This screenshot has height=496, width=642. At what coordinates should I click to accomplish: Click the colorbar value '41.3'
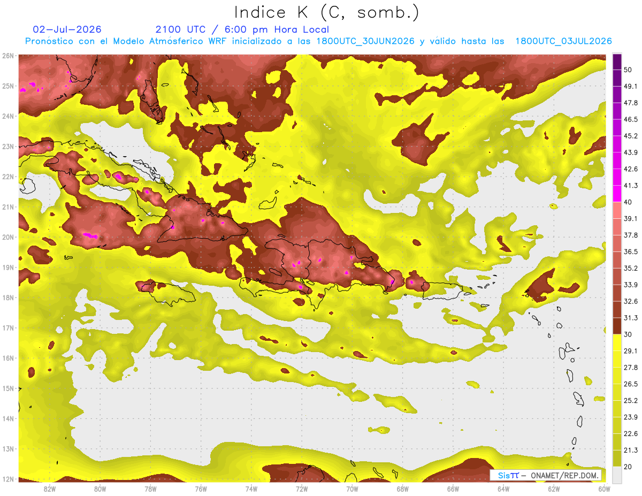[x=631, y=186]
